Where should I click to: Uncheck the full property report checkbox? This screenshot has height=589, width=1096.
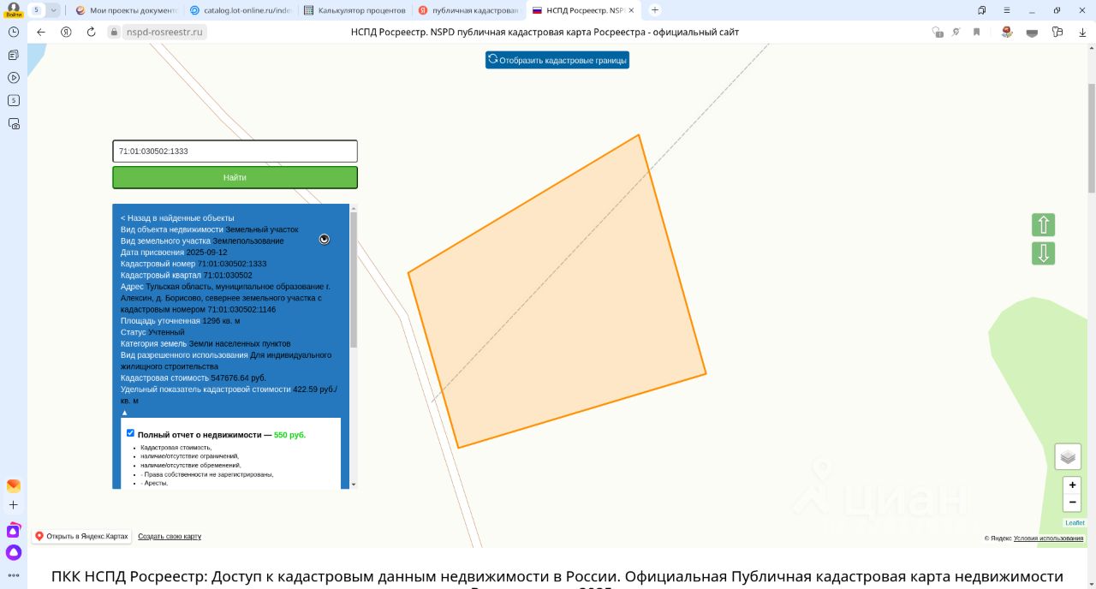[130, 433]
